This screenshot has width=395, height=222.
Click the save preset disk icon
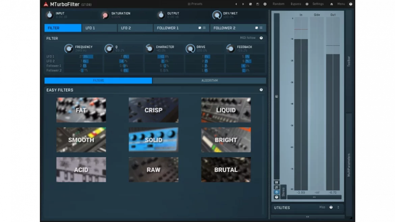[258, 4]
